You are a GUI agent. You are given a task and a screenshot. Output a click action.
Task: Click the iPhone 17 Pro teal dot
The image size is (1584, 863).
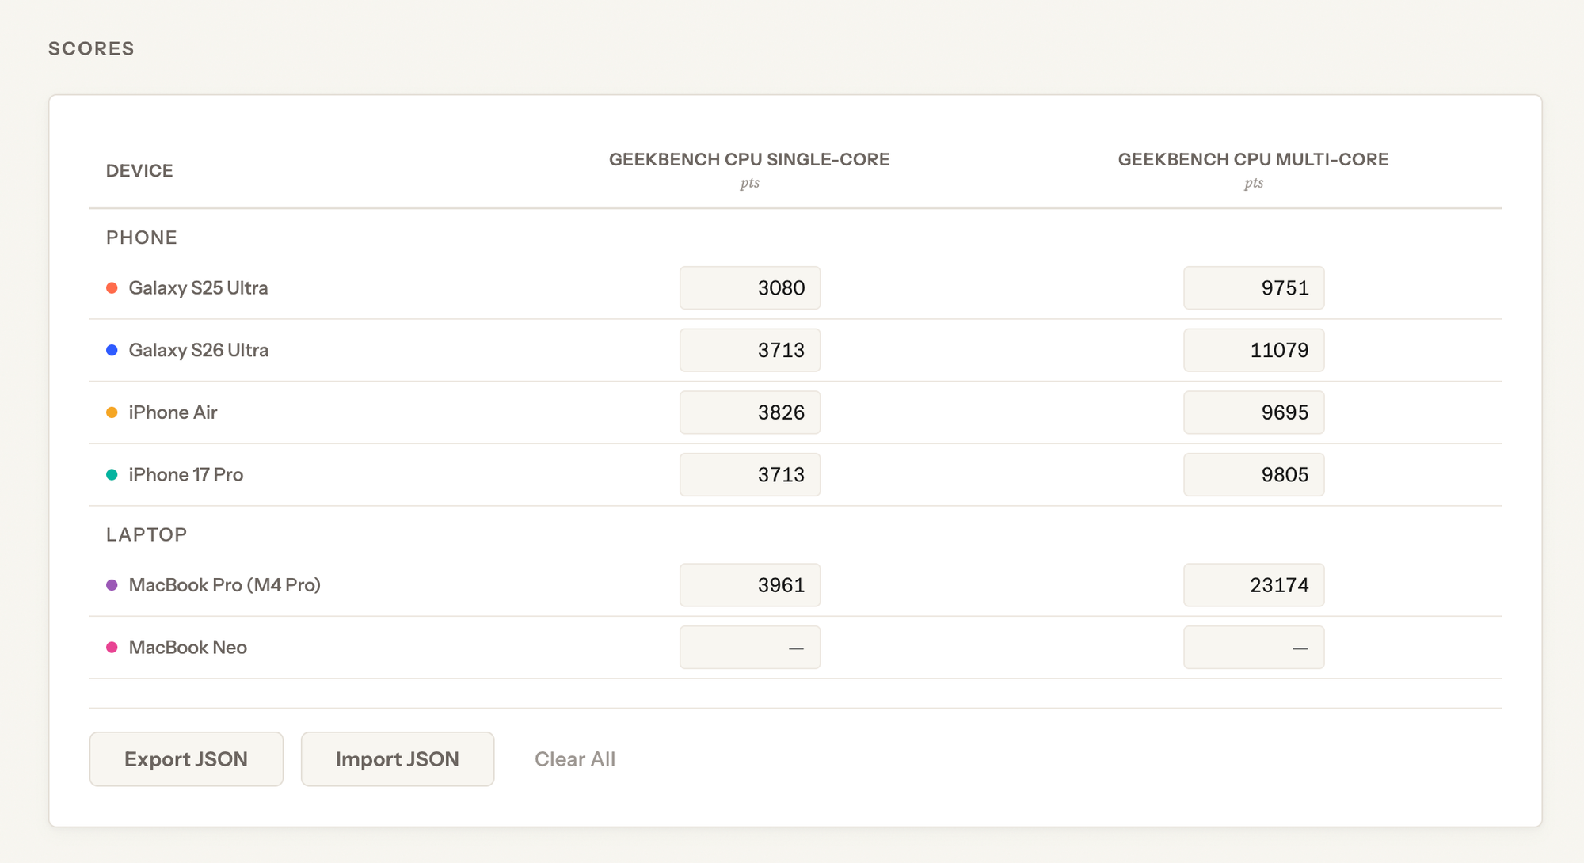(x=112, y=475)
